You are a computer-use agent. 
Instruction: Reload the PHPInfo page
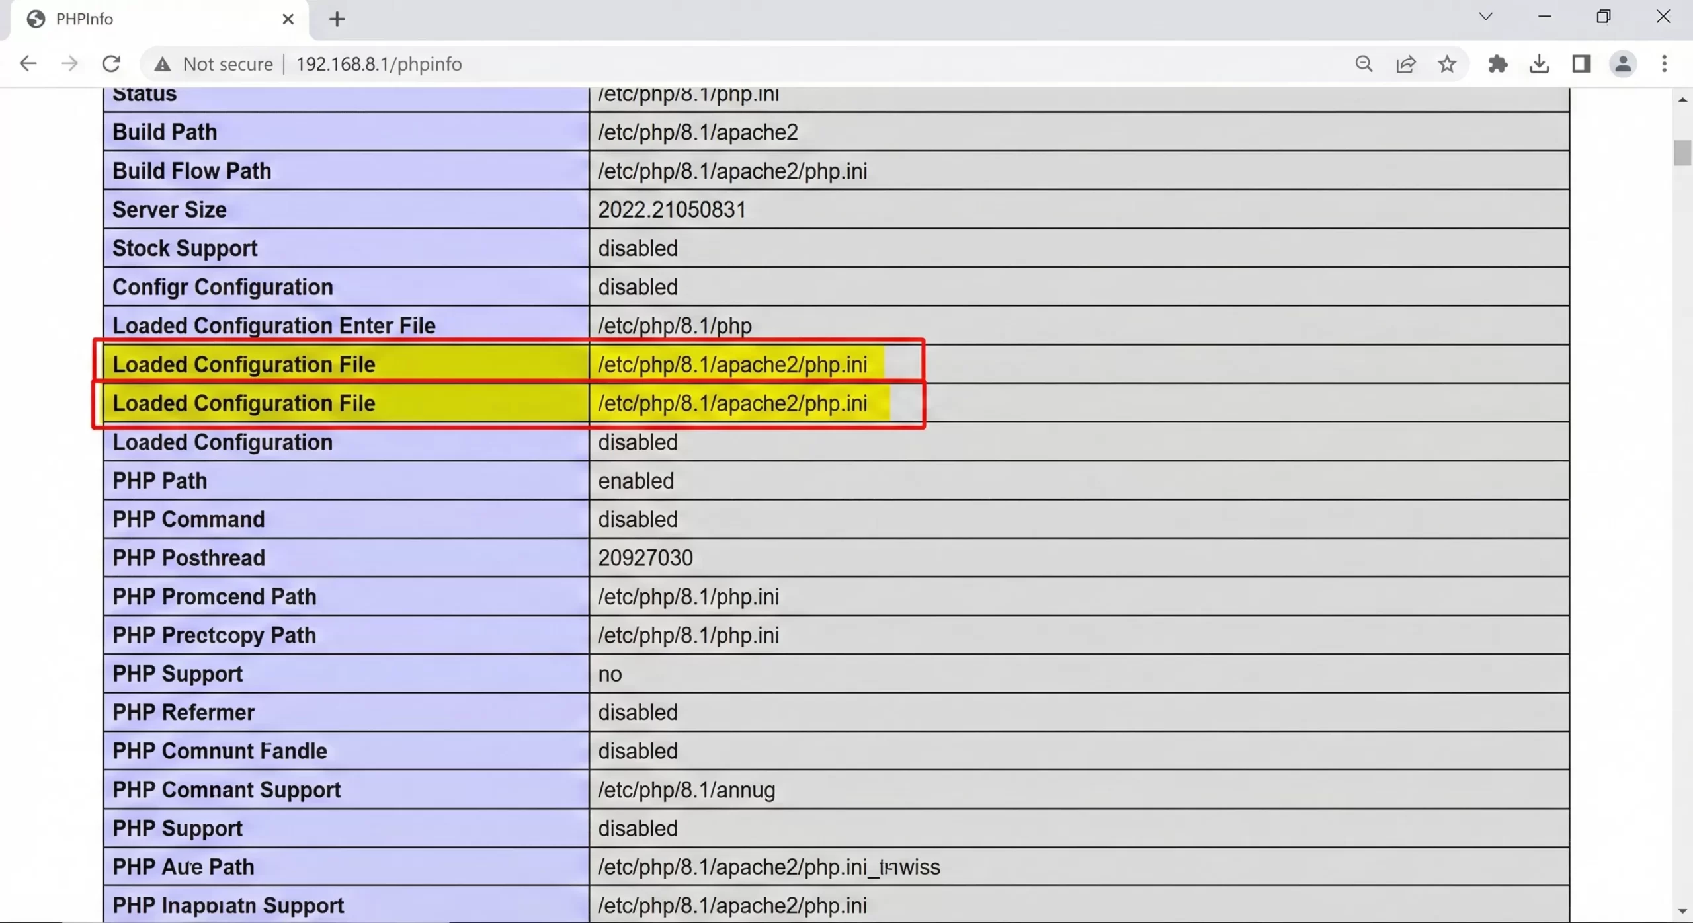point(111,64)
